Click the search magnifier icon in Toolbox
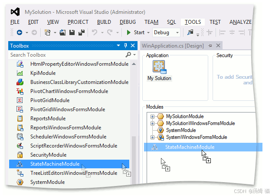This screenshot has height=196, width=272. pyautogui.click(x=128, y=55)
